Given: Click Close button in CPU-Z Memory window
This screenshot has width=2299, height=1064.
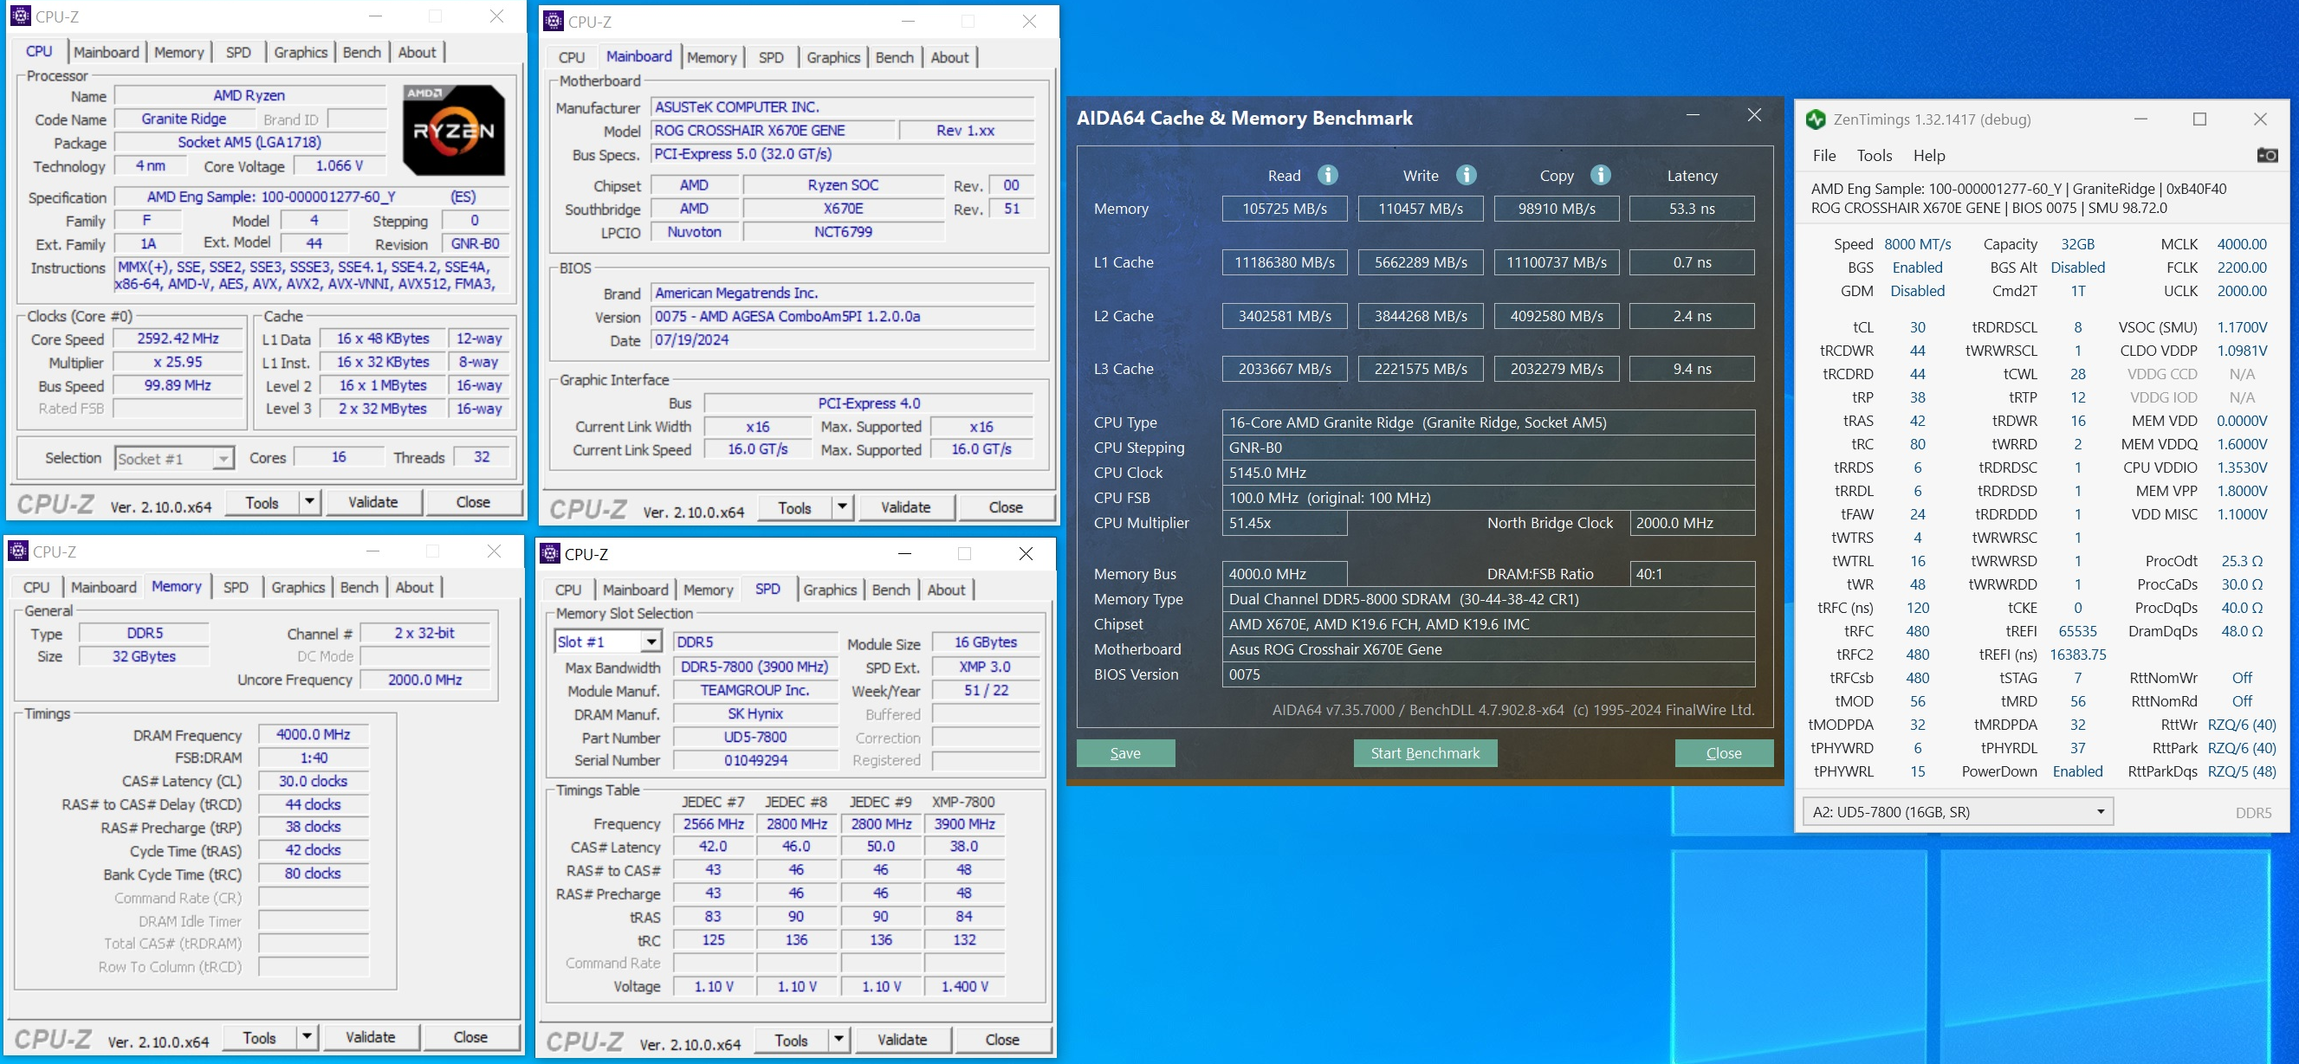Looking at the screenshot, I should 470,1036.
